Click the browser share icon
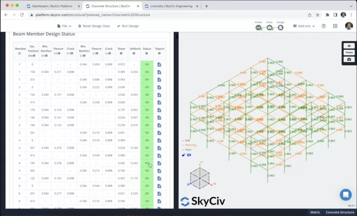This screenshot has height=216, width=357. coord(310,15)
